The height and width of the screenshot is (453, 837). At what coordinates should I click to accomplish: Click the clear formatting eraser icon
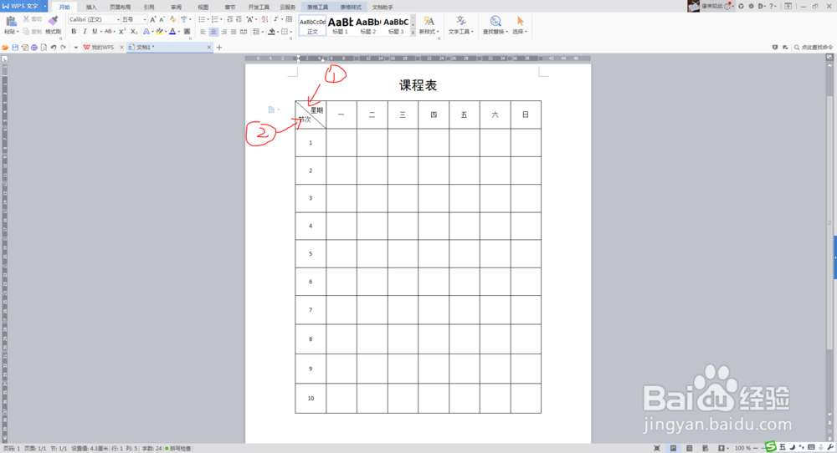173,19
